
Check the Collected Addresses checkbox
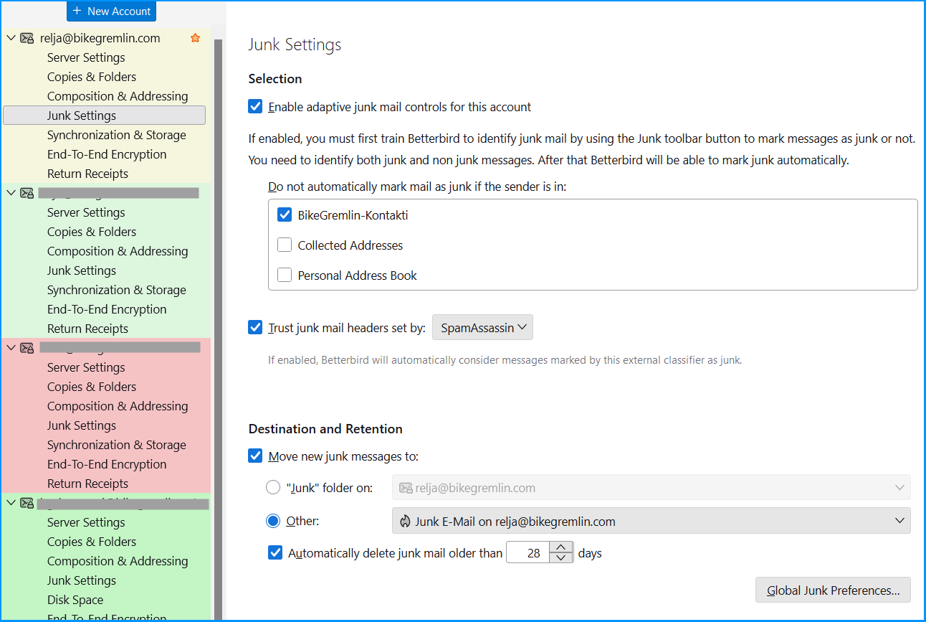point(285,245)
